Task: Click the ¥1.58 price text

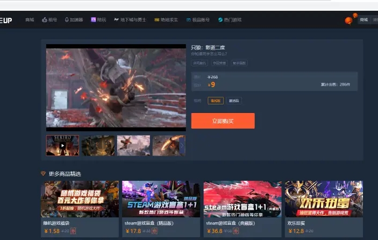Action: tap(52, 231)
